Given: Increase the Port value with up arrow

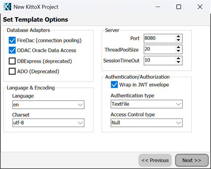Looking at the screenshot, I should point(179,37).
